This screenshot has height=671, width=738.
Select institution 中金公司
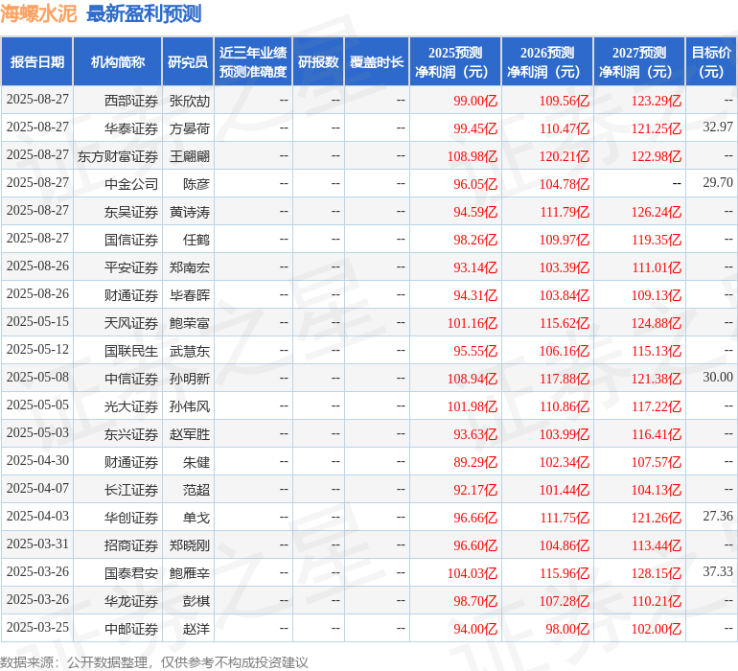tap(131, 184)
